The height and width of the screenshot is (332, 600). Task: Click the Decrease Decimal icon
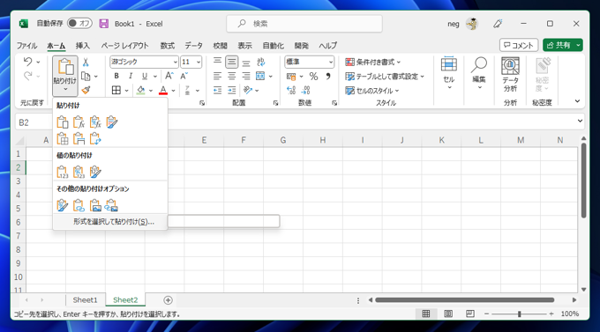(x=305, y=90)
